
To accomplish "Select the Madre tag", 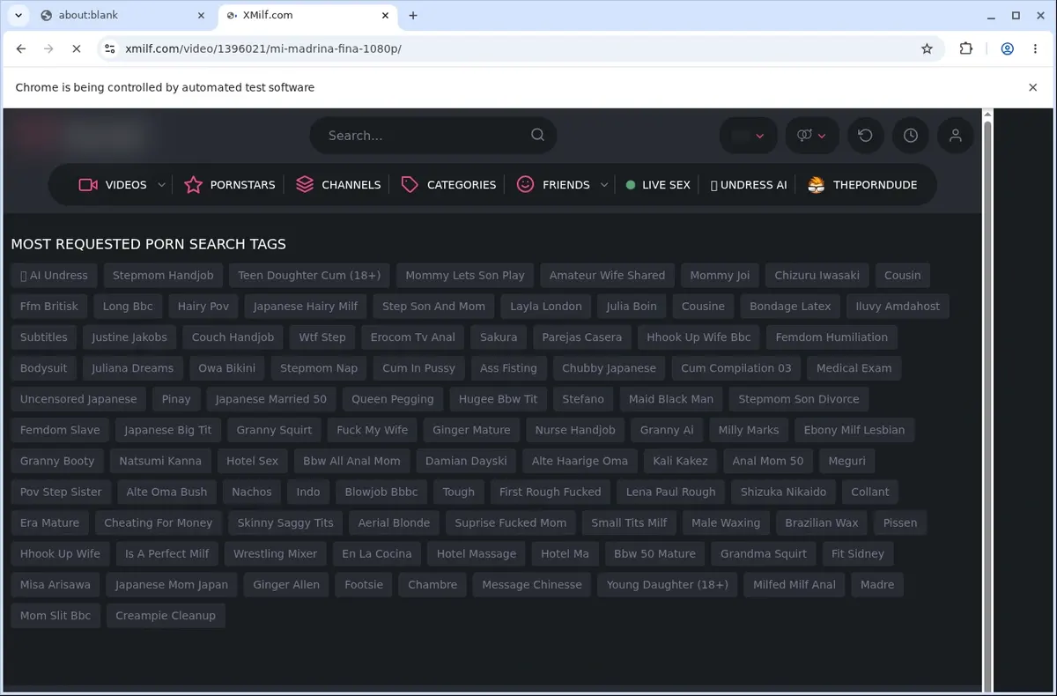I will pos(877,585).
